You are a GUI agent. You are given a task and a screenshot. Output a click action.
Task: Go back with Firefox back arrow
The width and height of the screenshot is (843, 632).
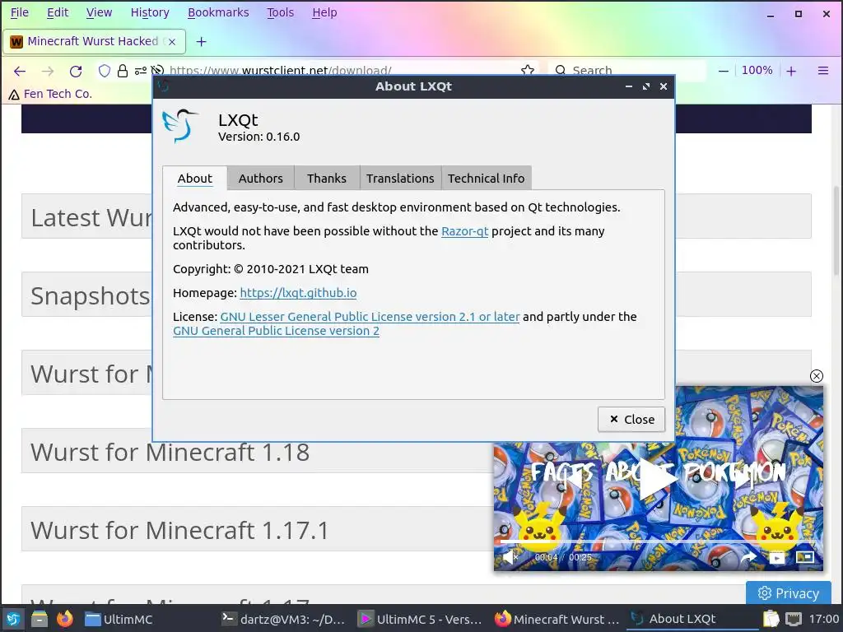click(20, 71)
